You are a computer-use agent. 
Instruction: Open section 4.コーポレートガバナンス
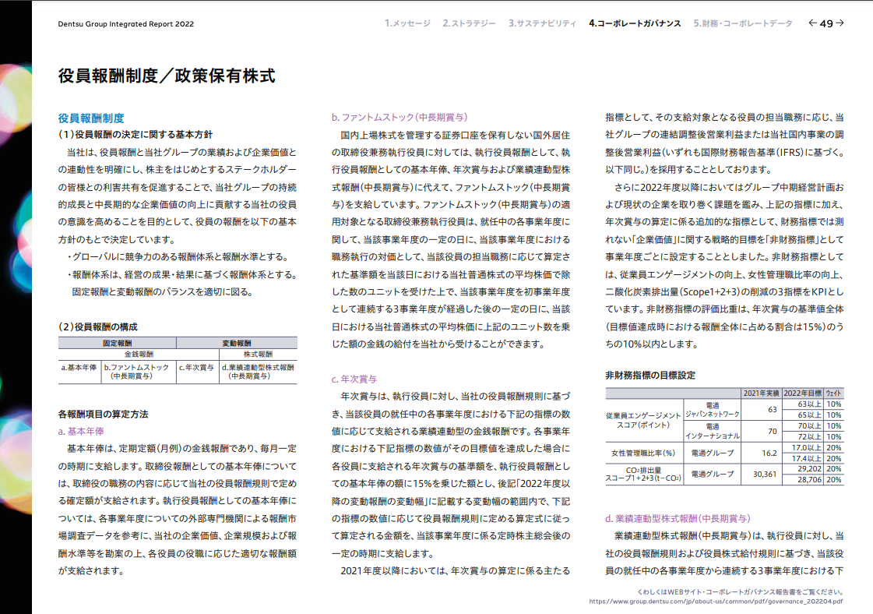(x=635, y=23)
